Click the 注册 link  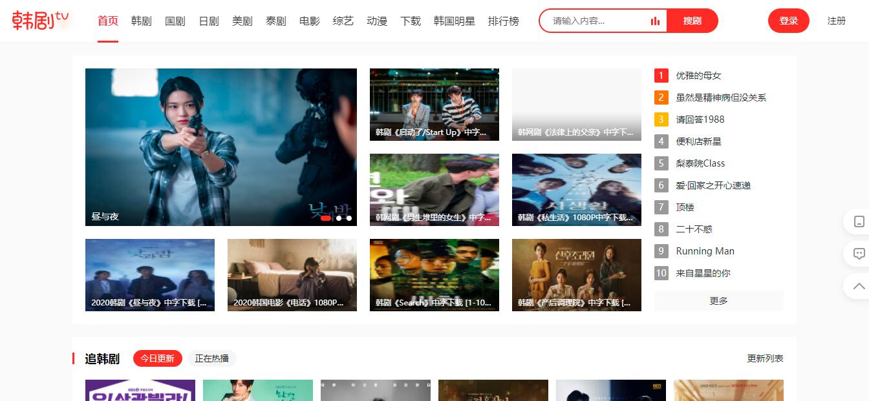pos(837,21)
